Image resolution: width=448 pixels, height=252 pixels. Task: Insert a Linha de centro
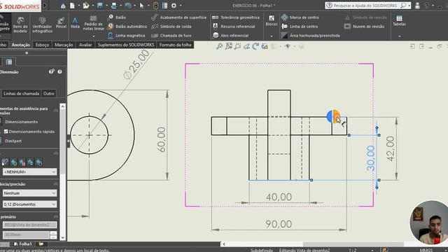pyautogui.click(x=300, y=27)
